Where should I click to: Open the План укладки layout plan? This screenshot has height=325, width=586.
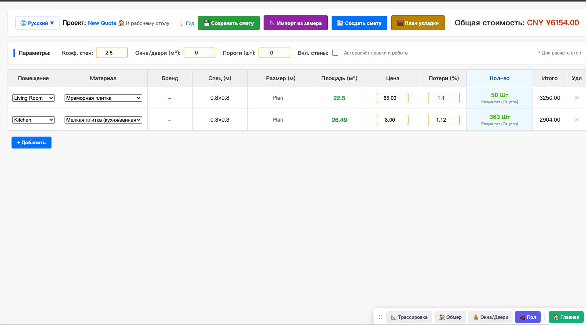pos(418,23)
